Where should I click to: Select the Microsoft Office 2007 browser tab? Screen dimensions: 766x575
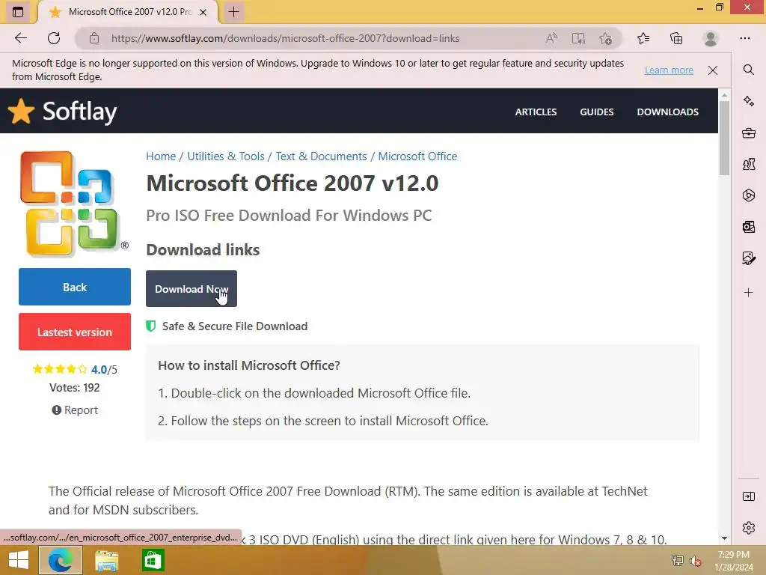[129, 12]
